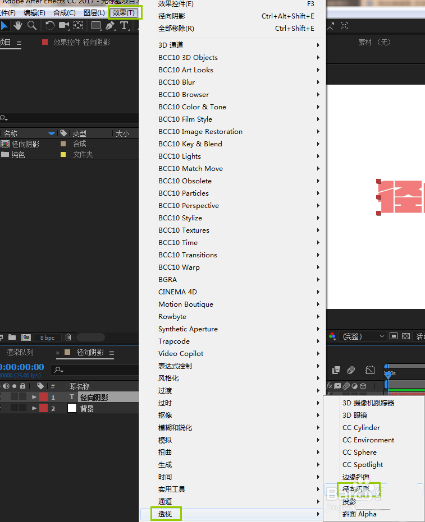This screenshot has height=522, width=425.
Task: Click yellow label swatch of 纯色 folder
Action: click(x=63, y=155)
